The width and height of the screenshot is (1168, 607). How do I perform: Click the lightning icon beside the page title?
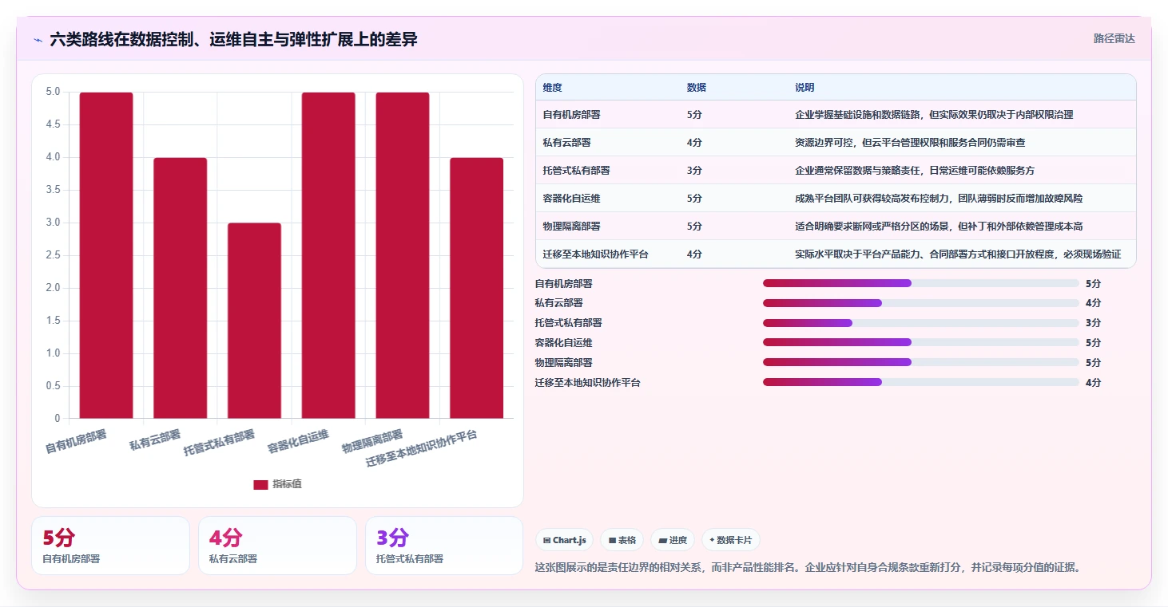[38, 40]
